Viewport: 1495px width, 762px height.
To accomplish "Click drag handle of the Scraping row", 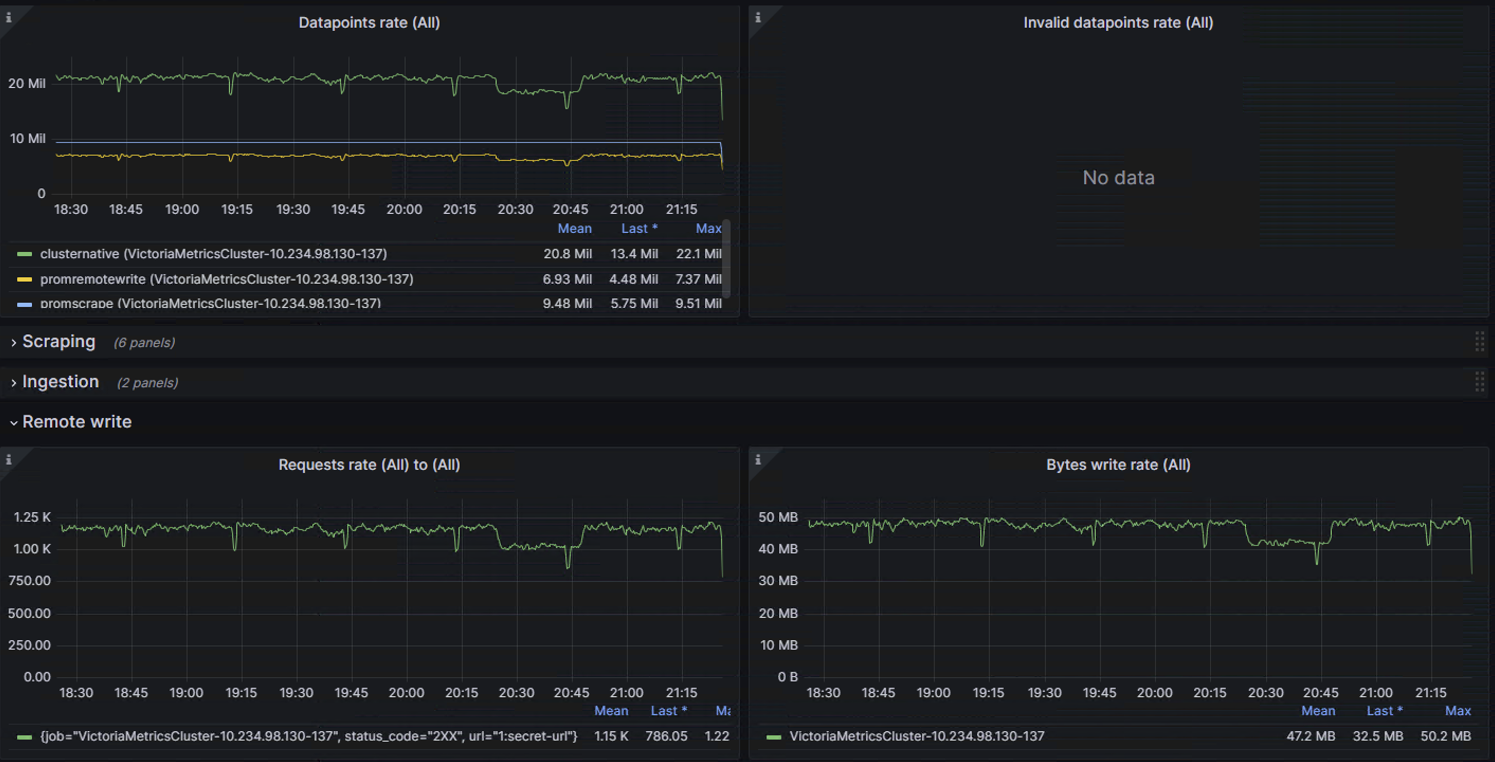I will tap(1481, 341).
